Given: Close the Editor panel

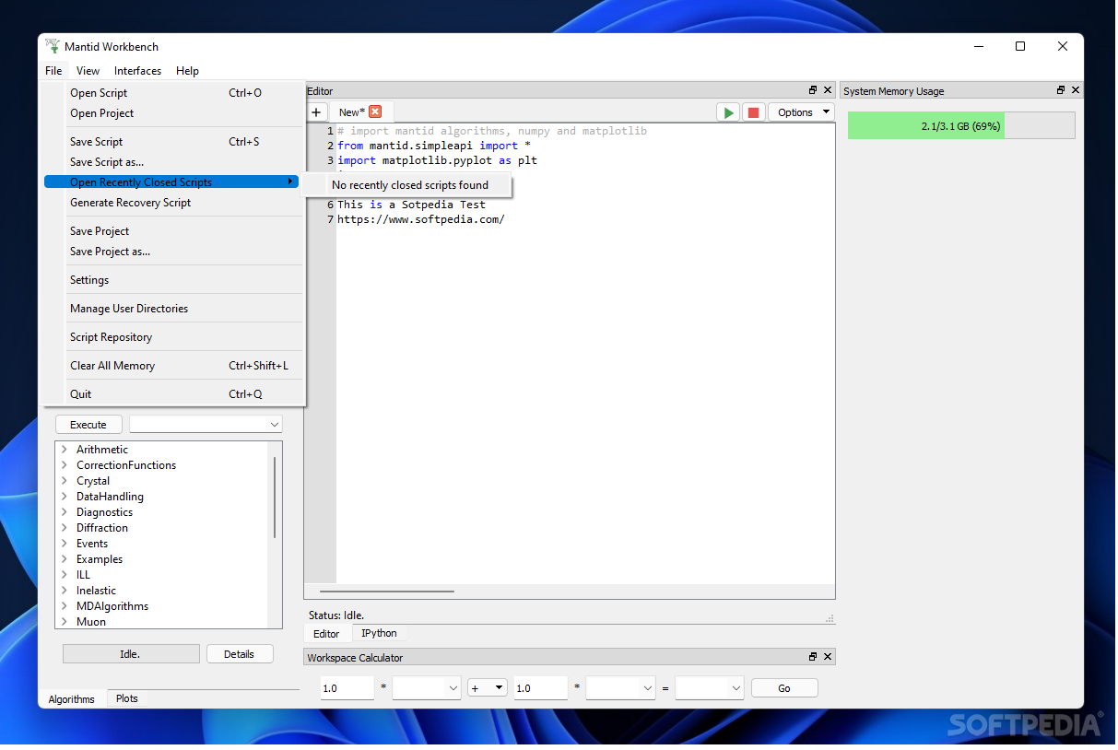Looking at the screenshot, I should point(828,90).
